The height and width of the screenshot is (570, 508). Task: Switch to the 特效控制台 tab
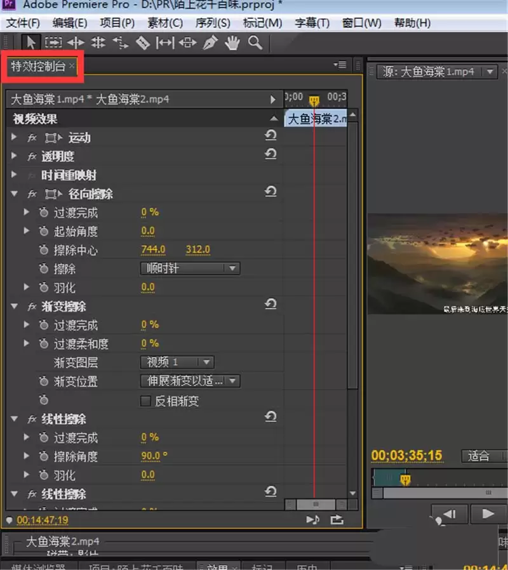click(38, 66)
